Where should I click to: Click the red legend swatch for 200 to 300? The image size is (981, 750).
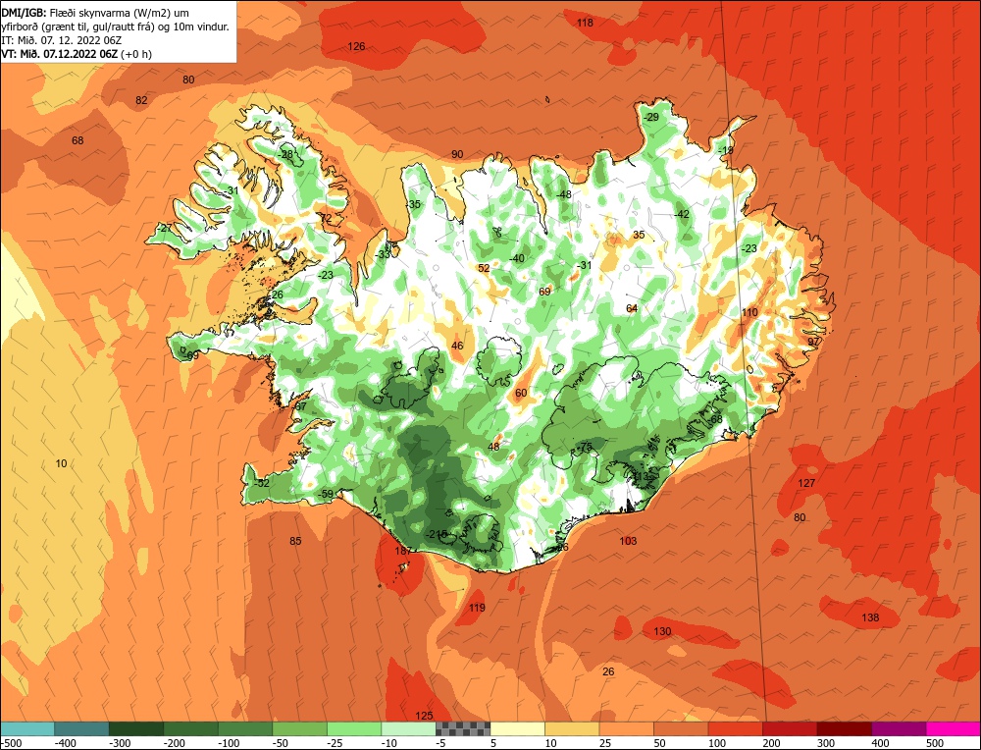(x=790, y=728)
